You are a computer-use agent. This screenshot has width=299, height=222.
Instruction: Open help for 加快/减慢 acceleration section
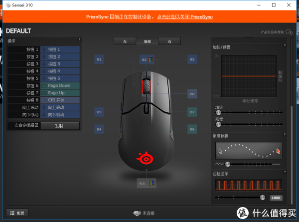click(285, 45)
